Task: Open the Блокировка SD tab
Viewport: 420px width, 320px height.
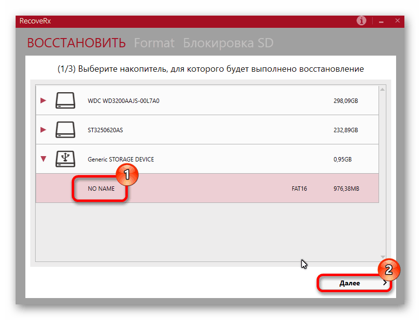Action: click(228, 43)
